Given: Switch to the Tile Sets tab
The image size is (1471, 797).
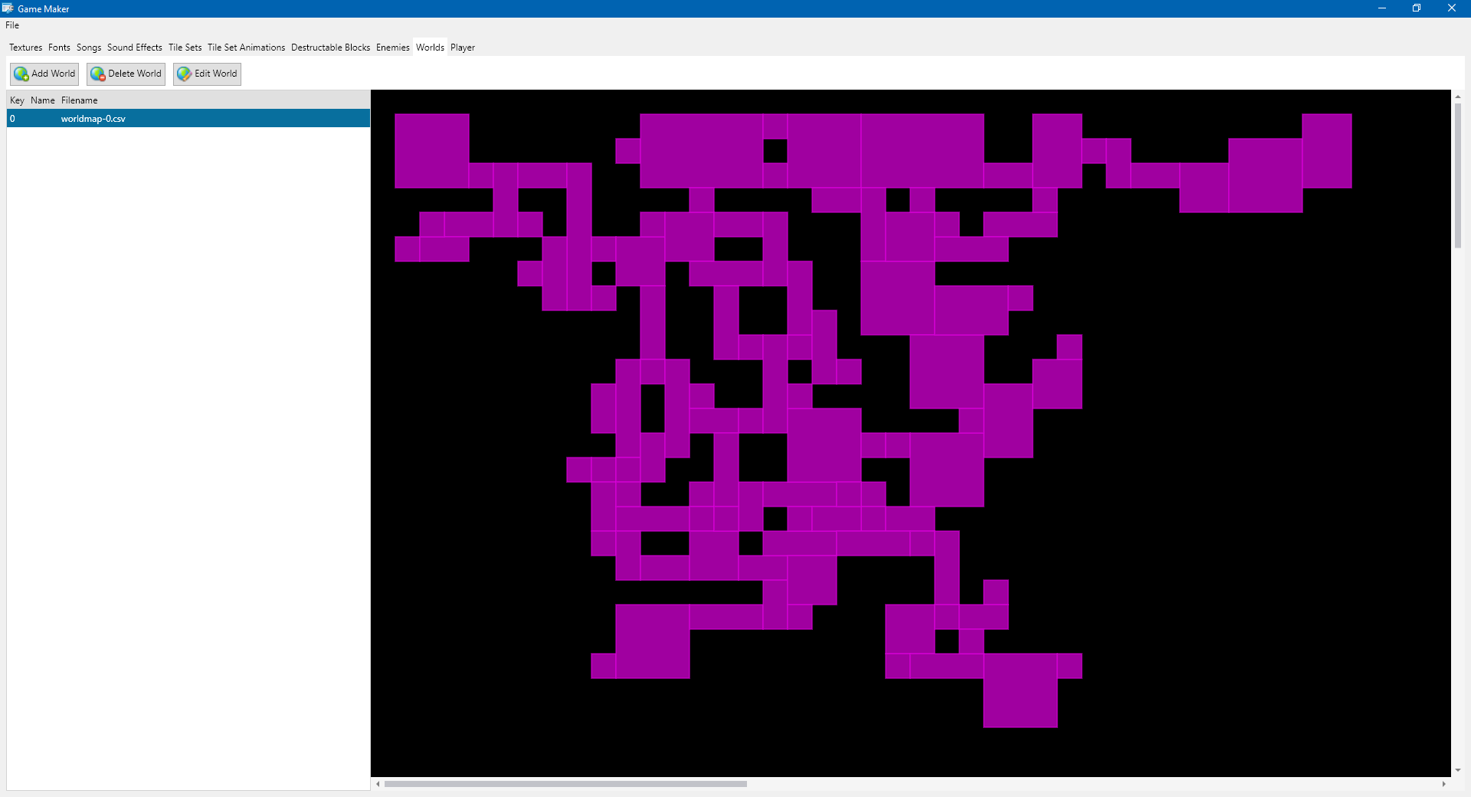Looking at the screenshot, I should (185, 48).
